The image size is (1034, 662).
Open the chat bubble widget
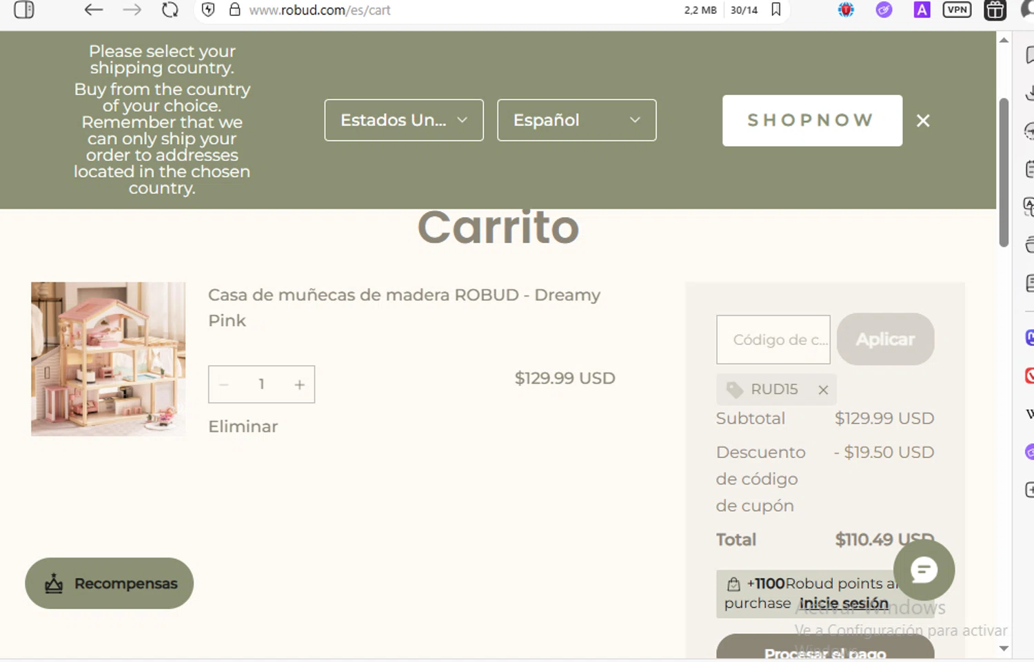pyautogui.click(x=924, y=570)
